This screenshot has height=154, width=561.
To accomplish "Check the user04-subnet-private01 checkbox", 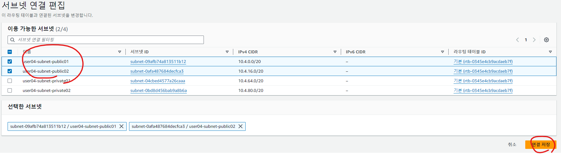I will (10, 81).
